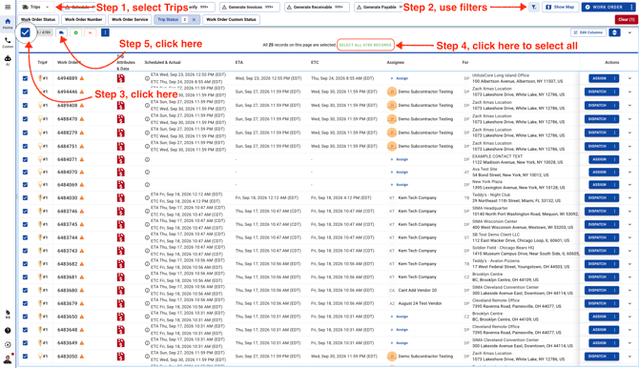Click Assign link in 6494889's Assignee column
Screen dimensions: 639x368
tap(400, 78)
